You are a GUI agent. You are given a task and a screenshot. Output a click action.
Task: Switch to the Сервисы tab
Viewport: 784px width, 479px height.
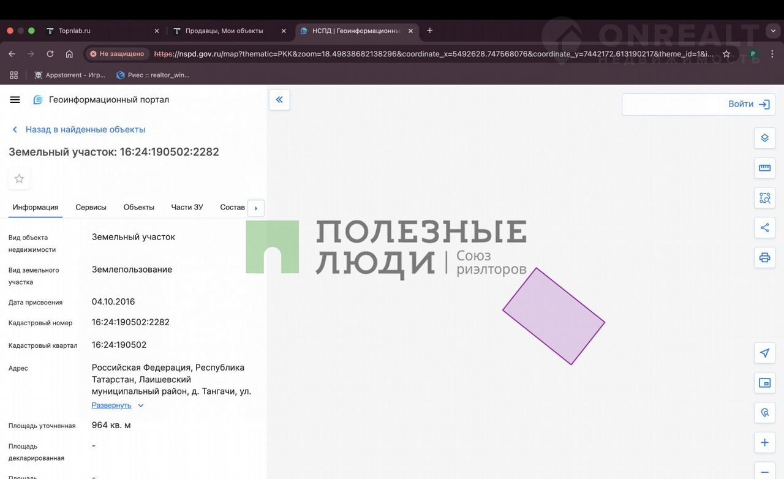coord(91,207)
